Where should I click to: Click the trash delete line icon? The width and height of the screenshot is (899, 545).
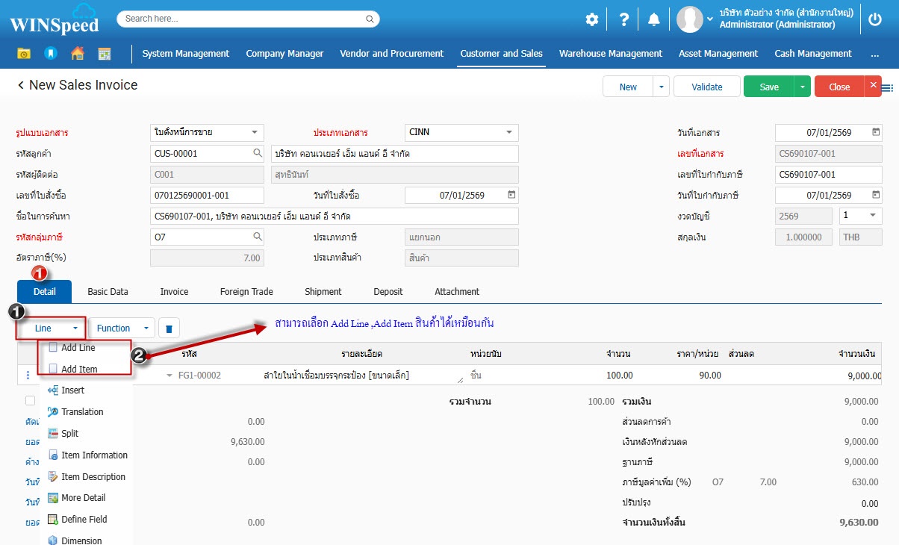click(169, 328)
